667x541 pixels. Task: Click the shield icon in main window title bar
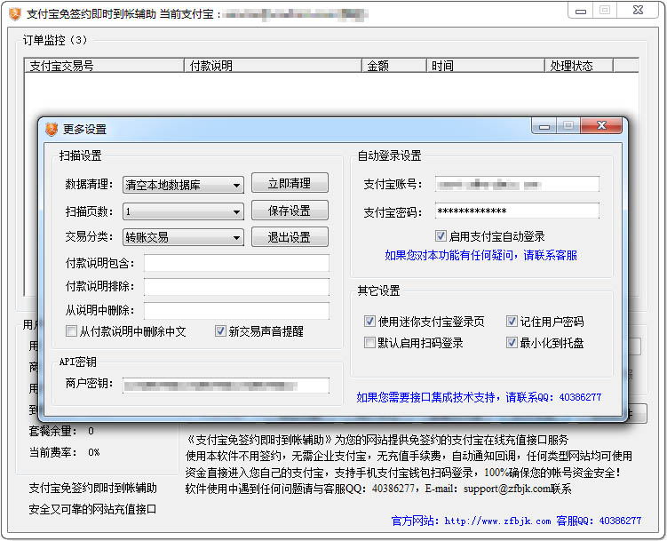point(15,13)
